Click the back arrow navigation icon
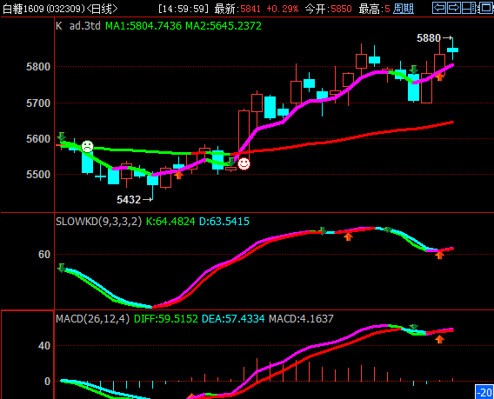Screen dimensions: 494x399 (439, 8)
